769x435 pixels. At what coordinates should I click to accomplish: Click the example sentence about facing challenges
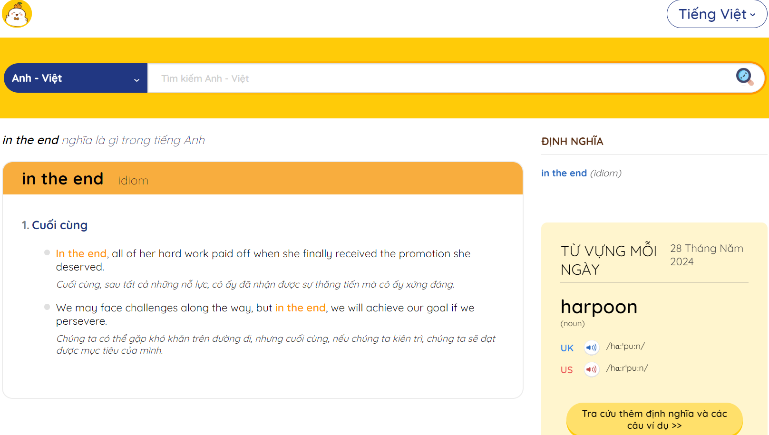(265, 314)
